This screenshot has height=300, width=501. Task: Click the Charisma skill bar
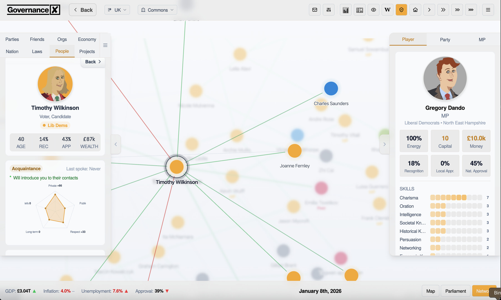coord(456,197)
